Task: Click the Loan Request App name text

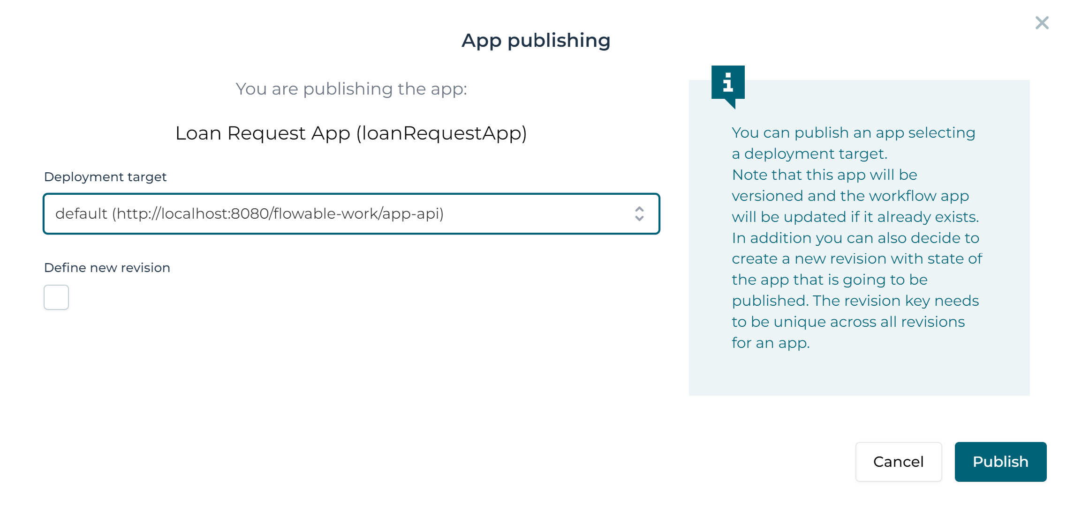Action: 351,133
